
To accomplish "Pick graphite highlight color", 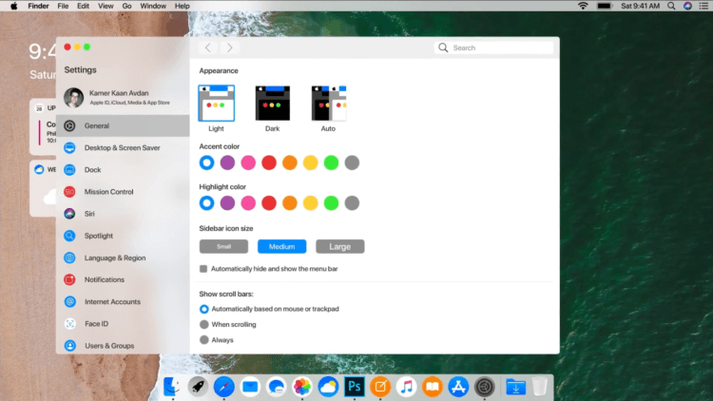I will click(x=352, y=203).
